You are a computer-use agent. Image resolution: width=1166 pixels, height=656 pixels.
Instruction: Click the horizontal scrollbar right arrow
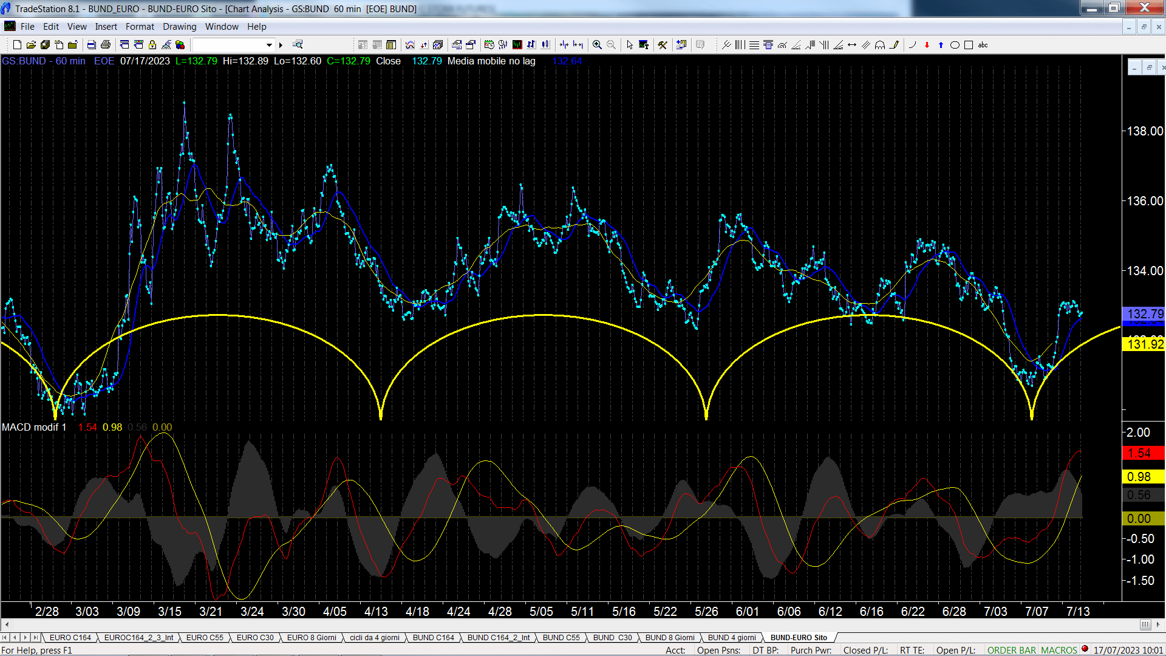[1158, 624]
